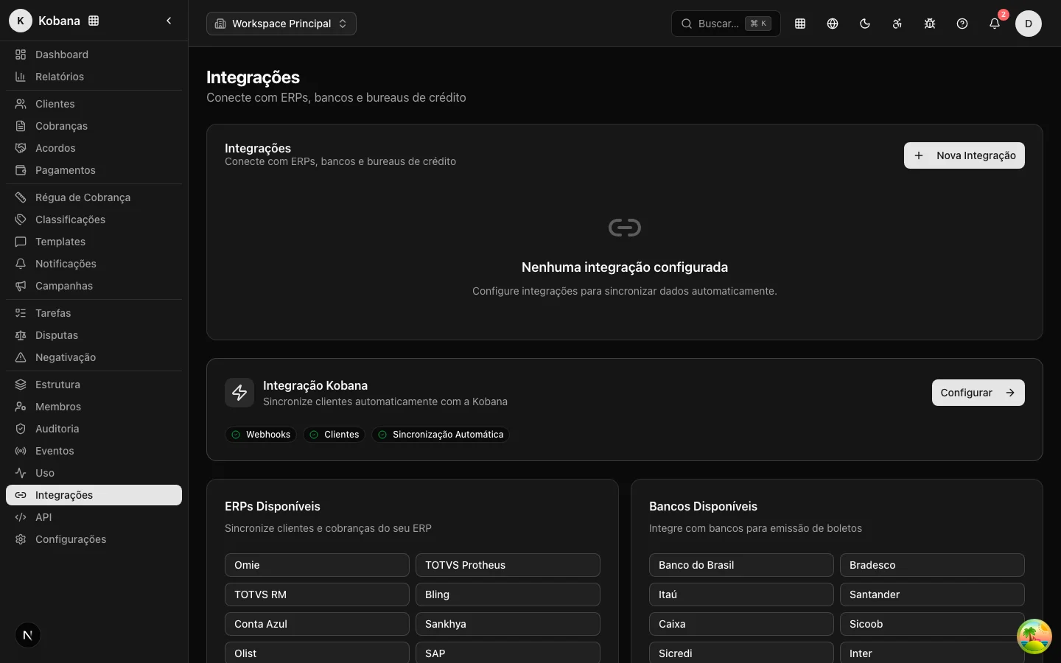Viewport: 1061px width, 663px height.
Task: Select Sicredi bank
Action: 741,653
